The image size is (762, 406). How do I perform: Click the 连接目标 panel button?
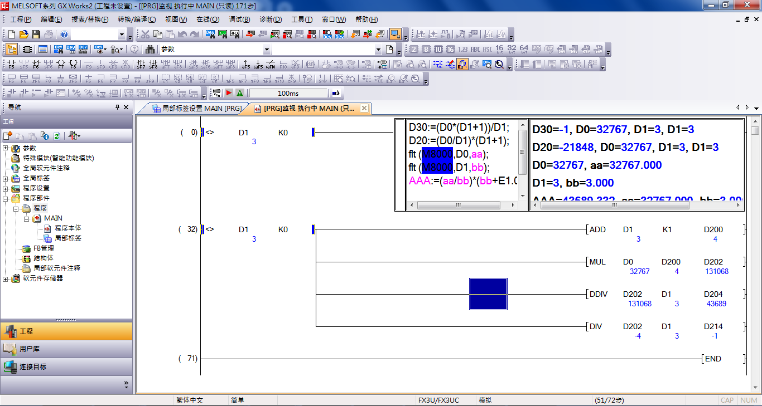coord(66,366)
